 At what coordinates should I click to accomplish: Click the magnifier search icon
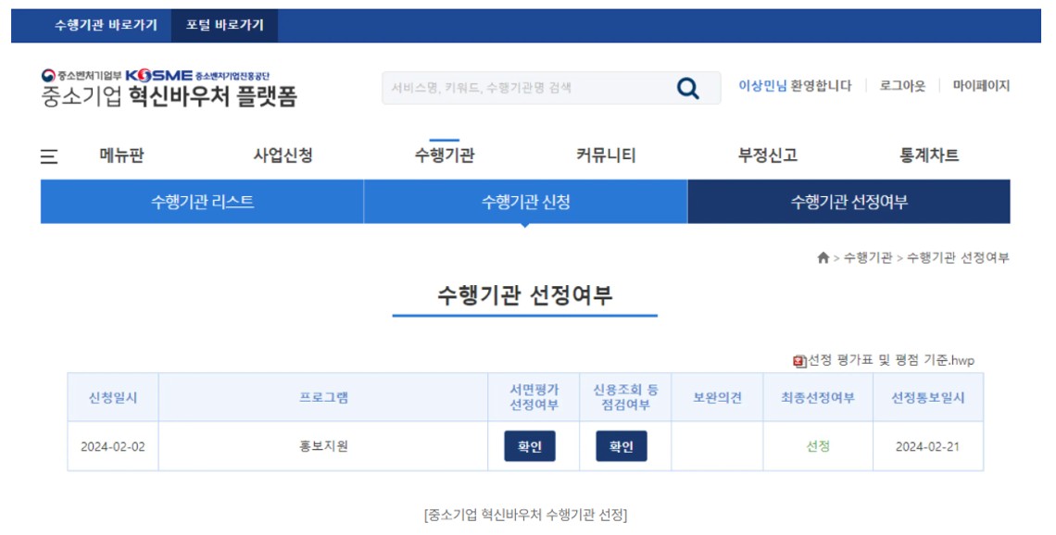(687, 88)
